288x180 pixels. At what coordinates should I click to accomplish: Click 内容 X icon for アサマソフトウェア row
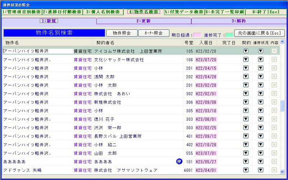(274, 170)
